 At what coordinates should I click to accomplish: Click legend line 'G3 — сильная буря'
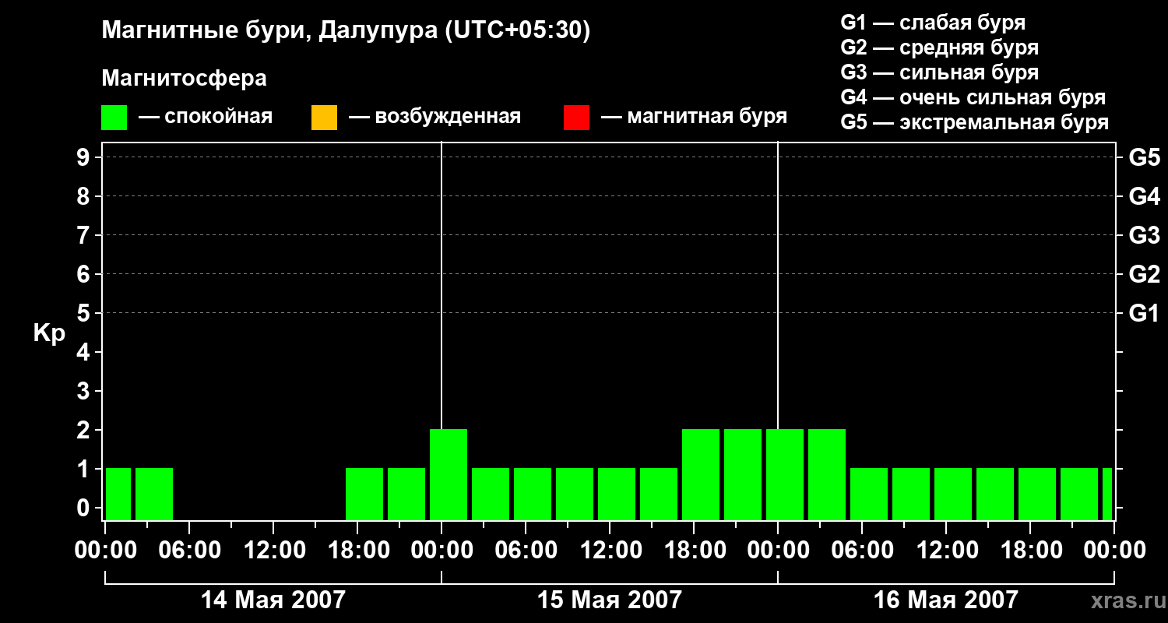pos(940,72)
